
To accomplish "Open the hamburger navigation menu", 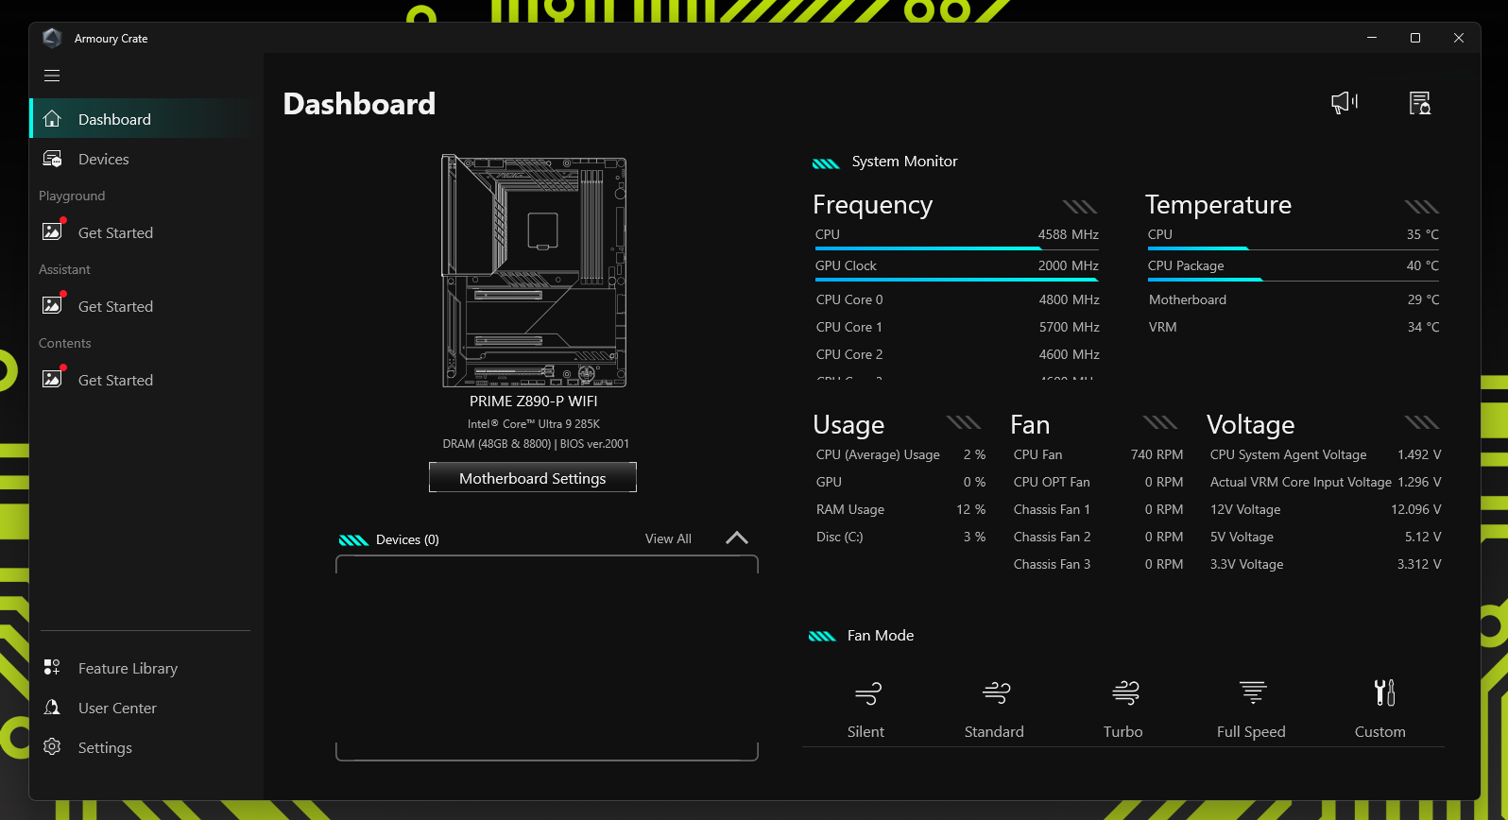I will click(x=52, y=76).
